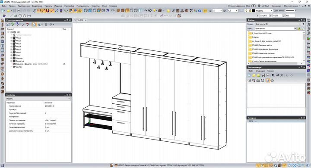
Task: Select the line drawing tool
Action: 11,16
